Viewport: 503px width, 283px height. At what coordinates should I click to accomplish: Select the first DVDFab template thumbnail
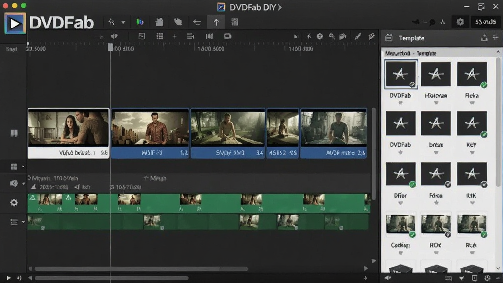coord(400,75)
